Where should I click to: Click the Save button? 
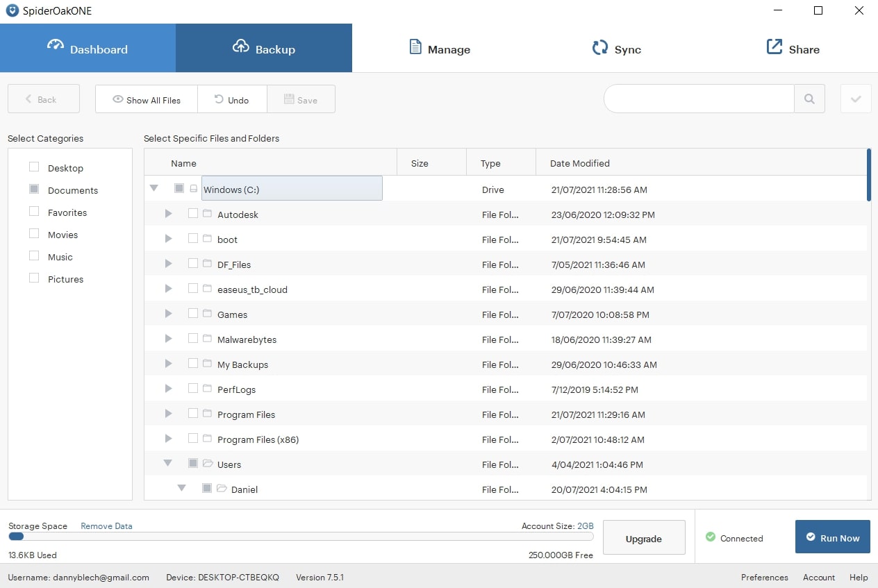(301, 99)
